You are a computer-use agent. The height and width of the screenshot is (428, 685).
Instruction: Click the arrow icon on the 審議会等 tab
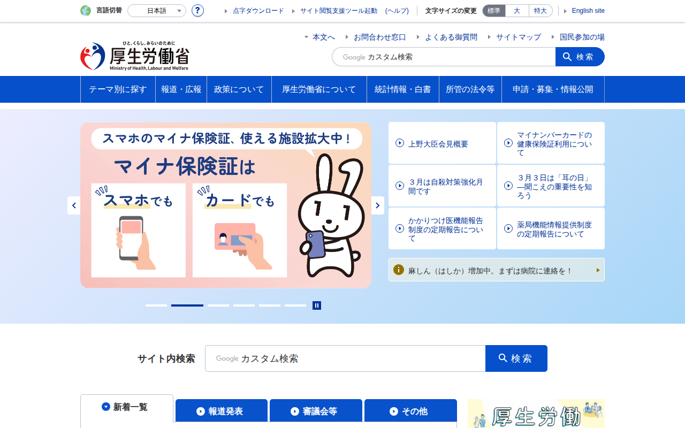[295, 411]
